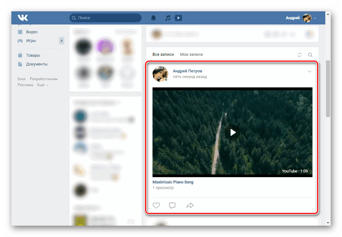342x237 pixels.
Task: Expand the Ещё footer dropdown
Action: point(43,85)
